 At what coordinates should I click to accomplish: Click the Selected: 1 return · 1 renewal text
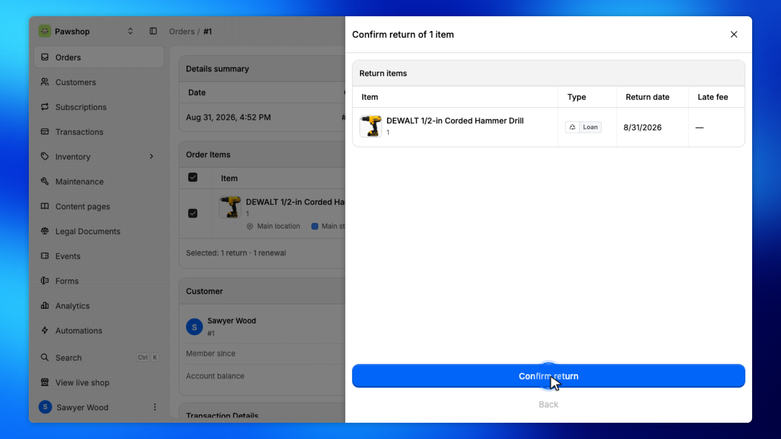(x=236, y=253)
